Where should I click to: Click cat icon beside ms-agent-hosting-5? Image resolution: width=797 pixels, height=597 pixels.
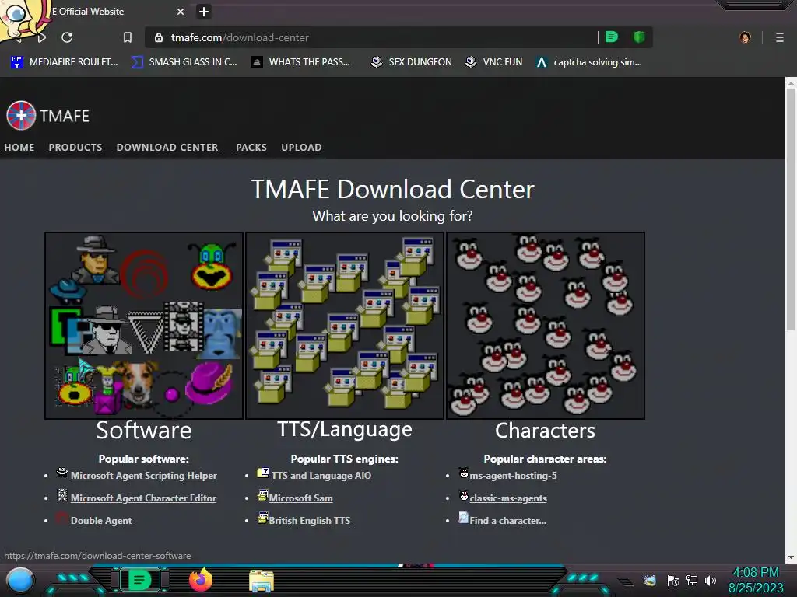[x=464, y=473]
